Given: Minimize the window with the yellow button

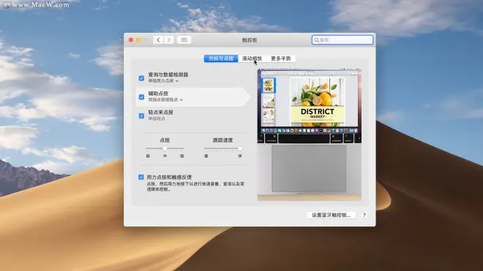Looking at the screenshot, I should (x=138, y=40).
